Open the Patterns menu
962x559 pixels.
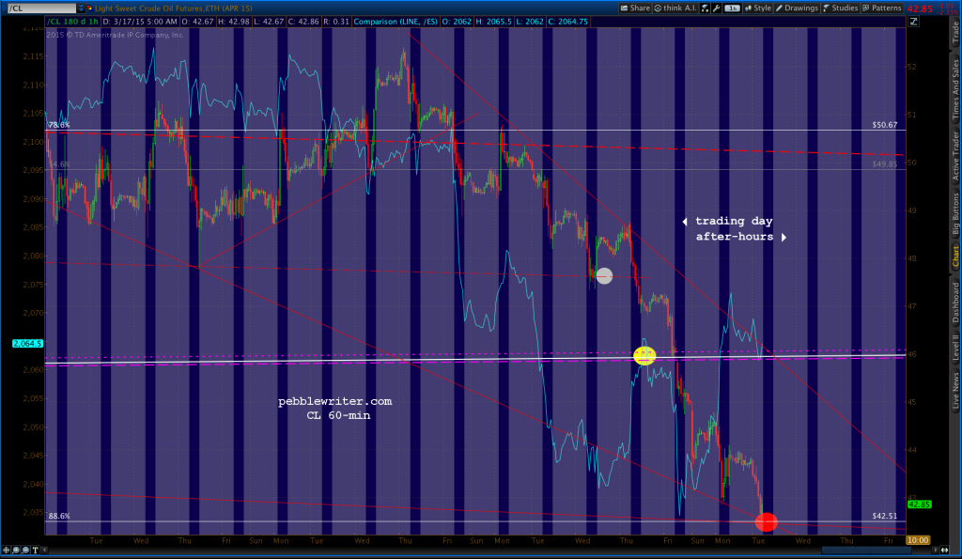pos(881,8)
